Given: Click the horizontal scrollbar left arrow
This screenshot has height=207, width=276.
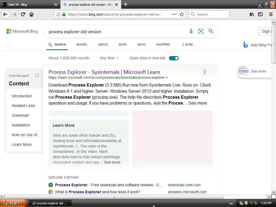Looking at the screenshot, I should coord(2,196).
